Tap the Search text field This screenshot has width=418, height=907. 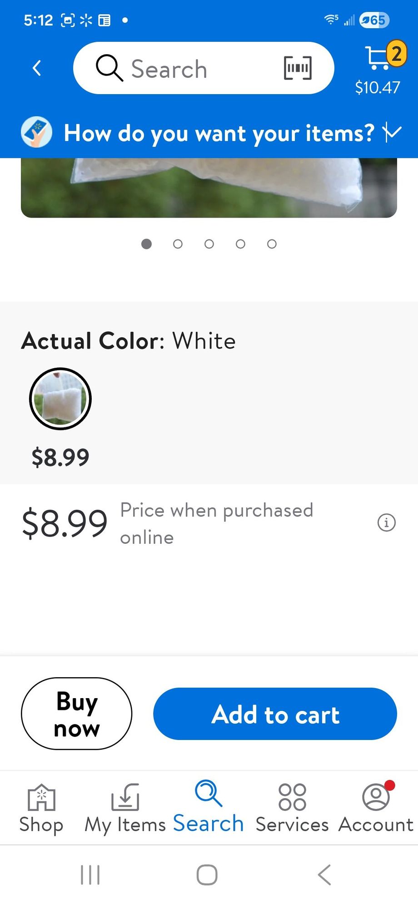(200, 68)
